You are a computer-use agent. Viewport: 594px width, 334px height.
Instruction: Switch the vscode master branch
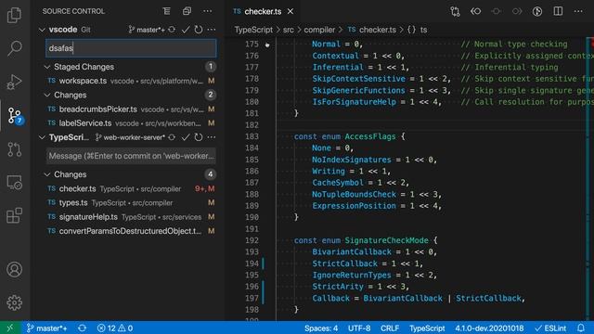tap(147, 30)
